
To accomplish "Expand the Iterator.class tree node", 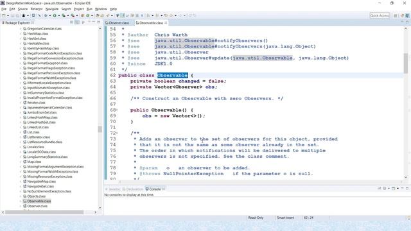I will (21, 103).
